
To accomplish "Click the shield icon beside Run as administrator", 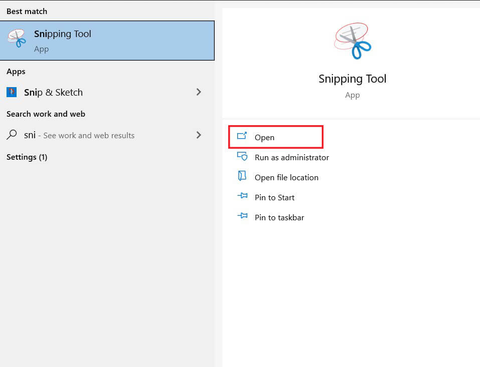I will 243,157.
